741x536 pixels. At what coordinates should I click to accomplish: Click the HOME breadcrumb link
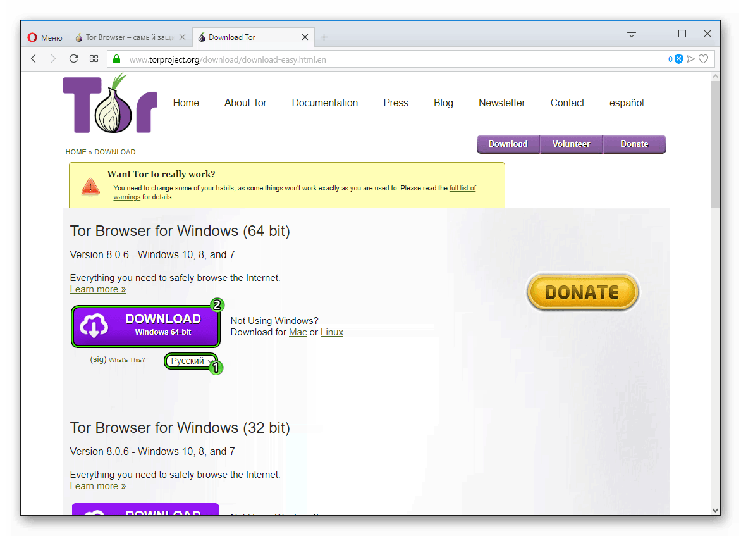pyautogui.click(x=76, y=152)
